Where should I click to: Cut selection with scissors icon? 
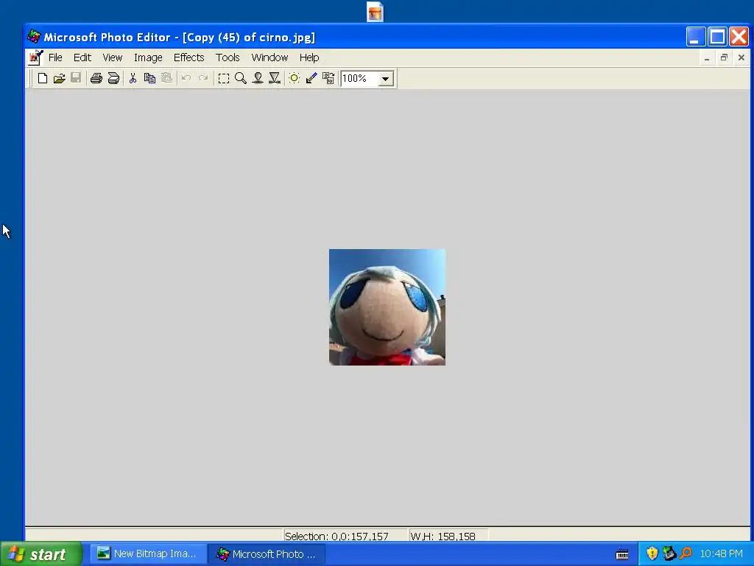133,78
